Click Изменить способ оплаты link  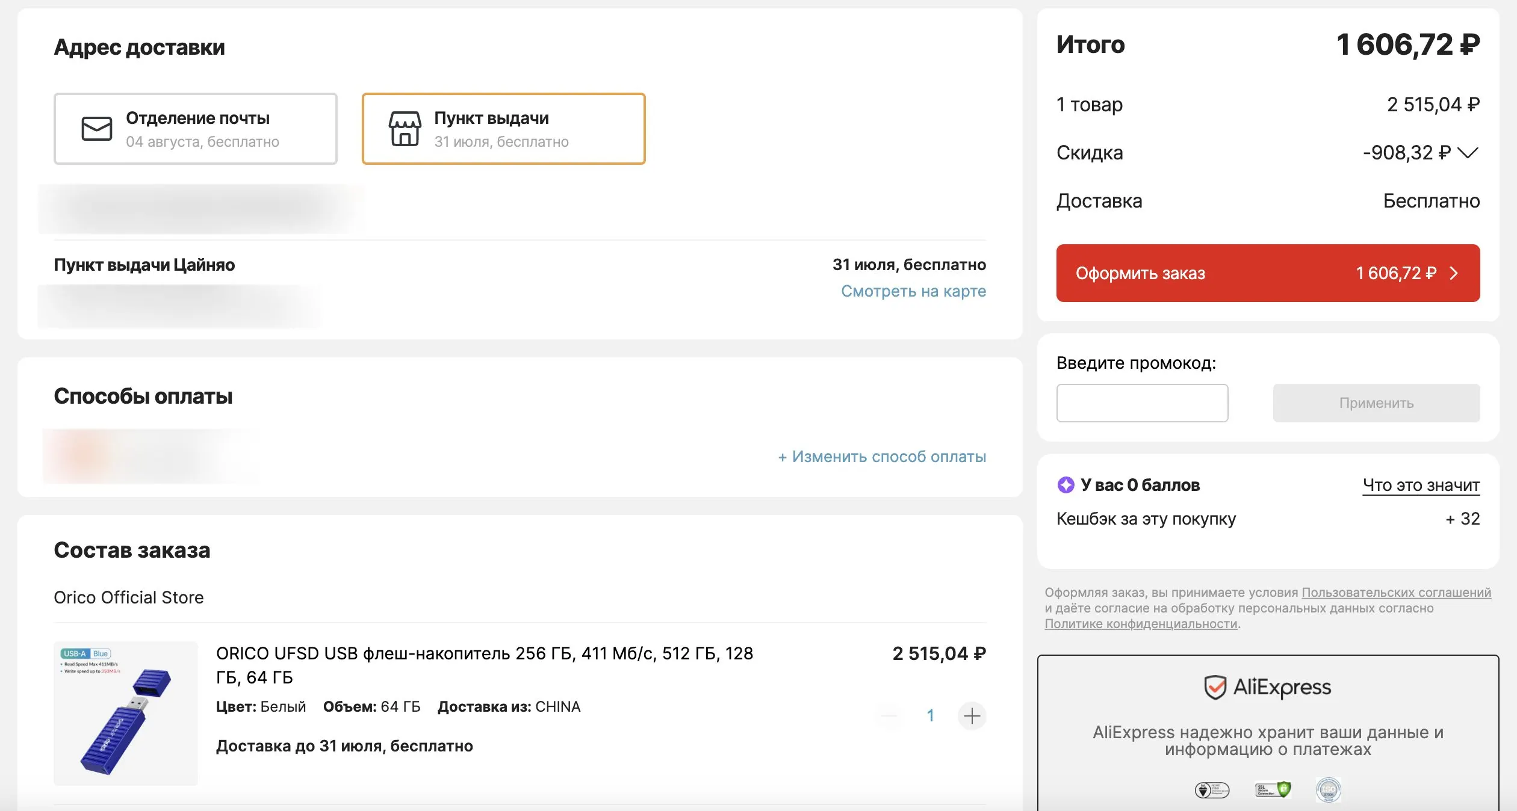pyautogui.click(x=882, y=457)
